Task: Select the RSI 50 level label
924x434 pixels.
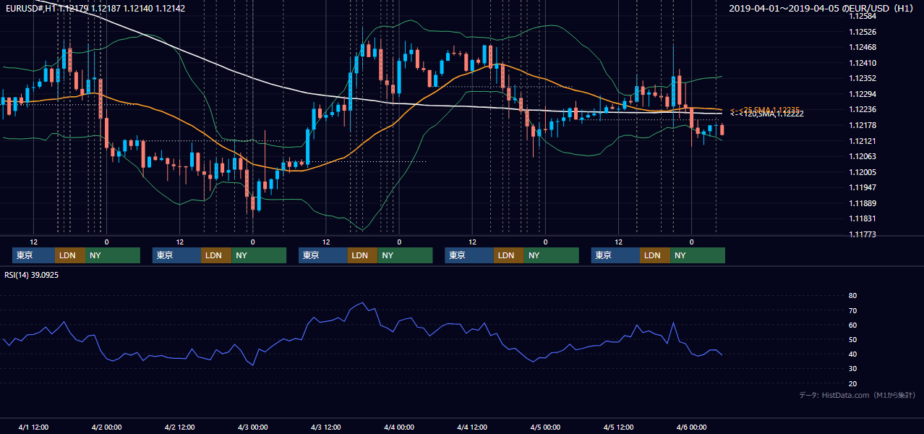Action: click(853, 339)
